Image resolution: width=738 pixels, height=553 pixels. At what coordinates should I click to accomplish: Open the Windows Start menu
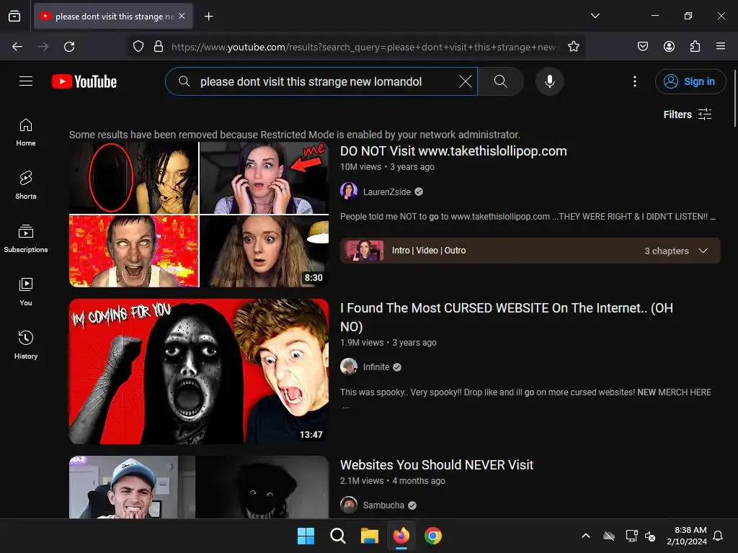click(x=306, y=536)
